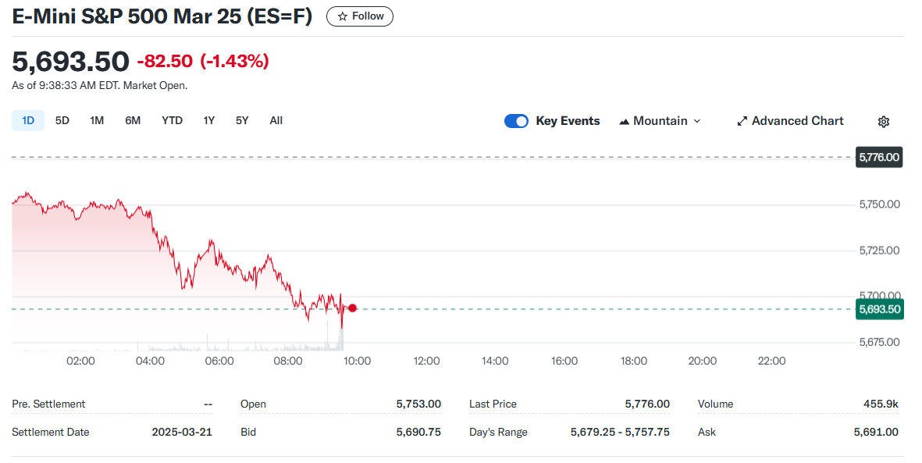Toggle the Key Events switch off

(516, 121)
